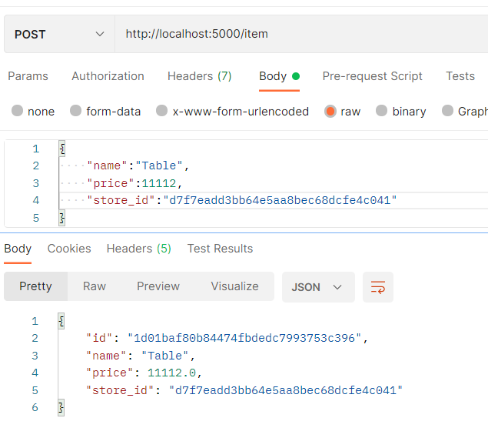
Task: Open the POST method dropdown
Action: point(59,34)
